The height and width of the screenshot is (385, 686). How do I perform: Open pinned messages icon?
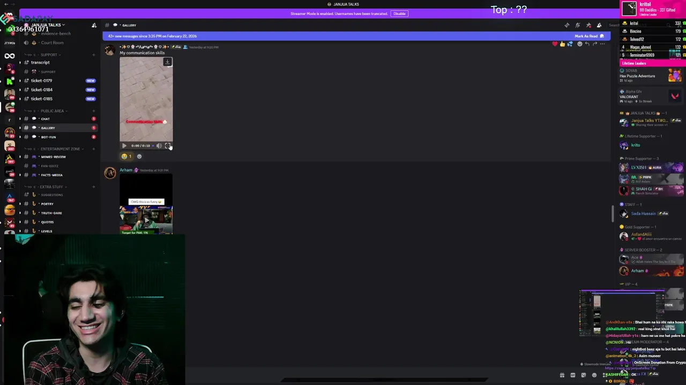pyautogui.click(x=588, y=25)
